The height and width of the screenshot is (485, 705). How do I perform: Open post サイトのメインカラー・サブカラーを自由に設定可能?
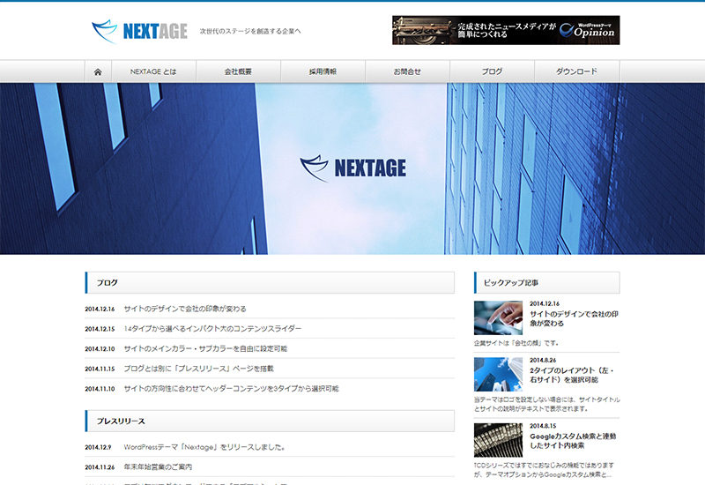point(205,348)
